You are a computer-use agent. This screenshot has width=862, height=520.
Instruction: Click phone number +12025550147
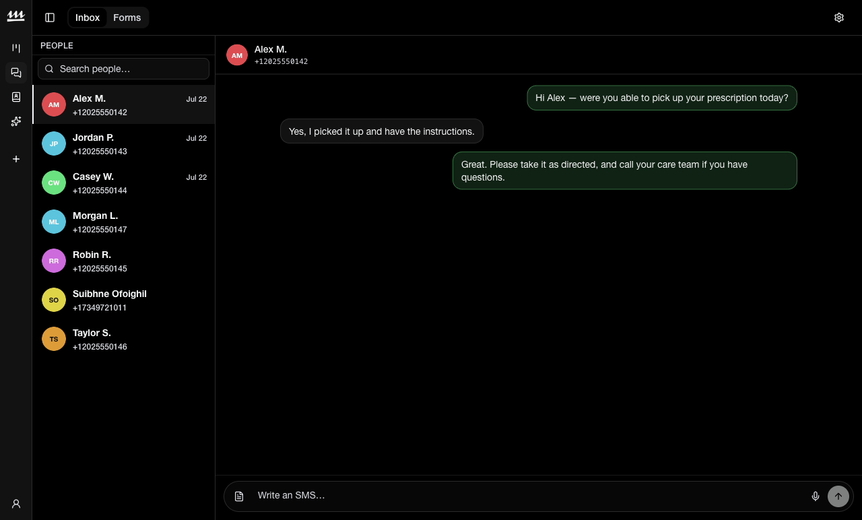[100, 230]
